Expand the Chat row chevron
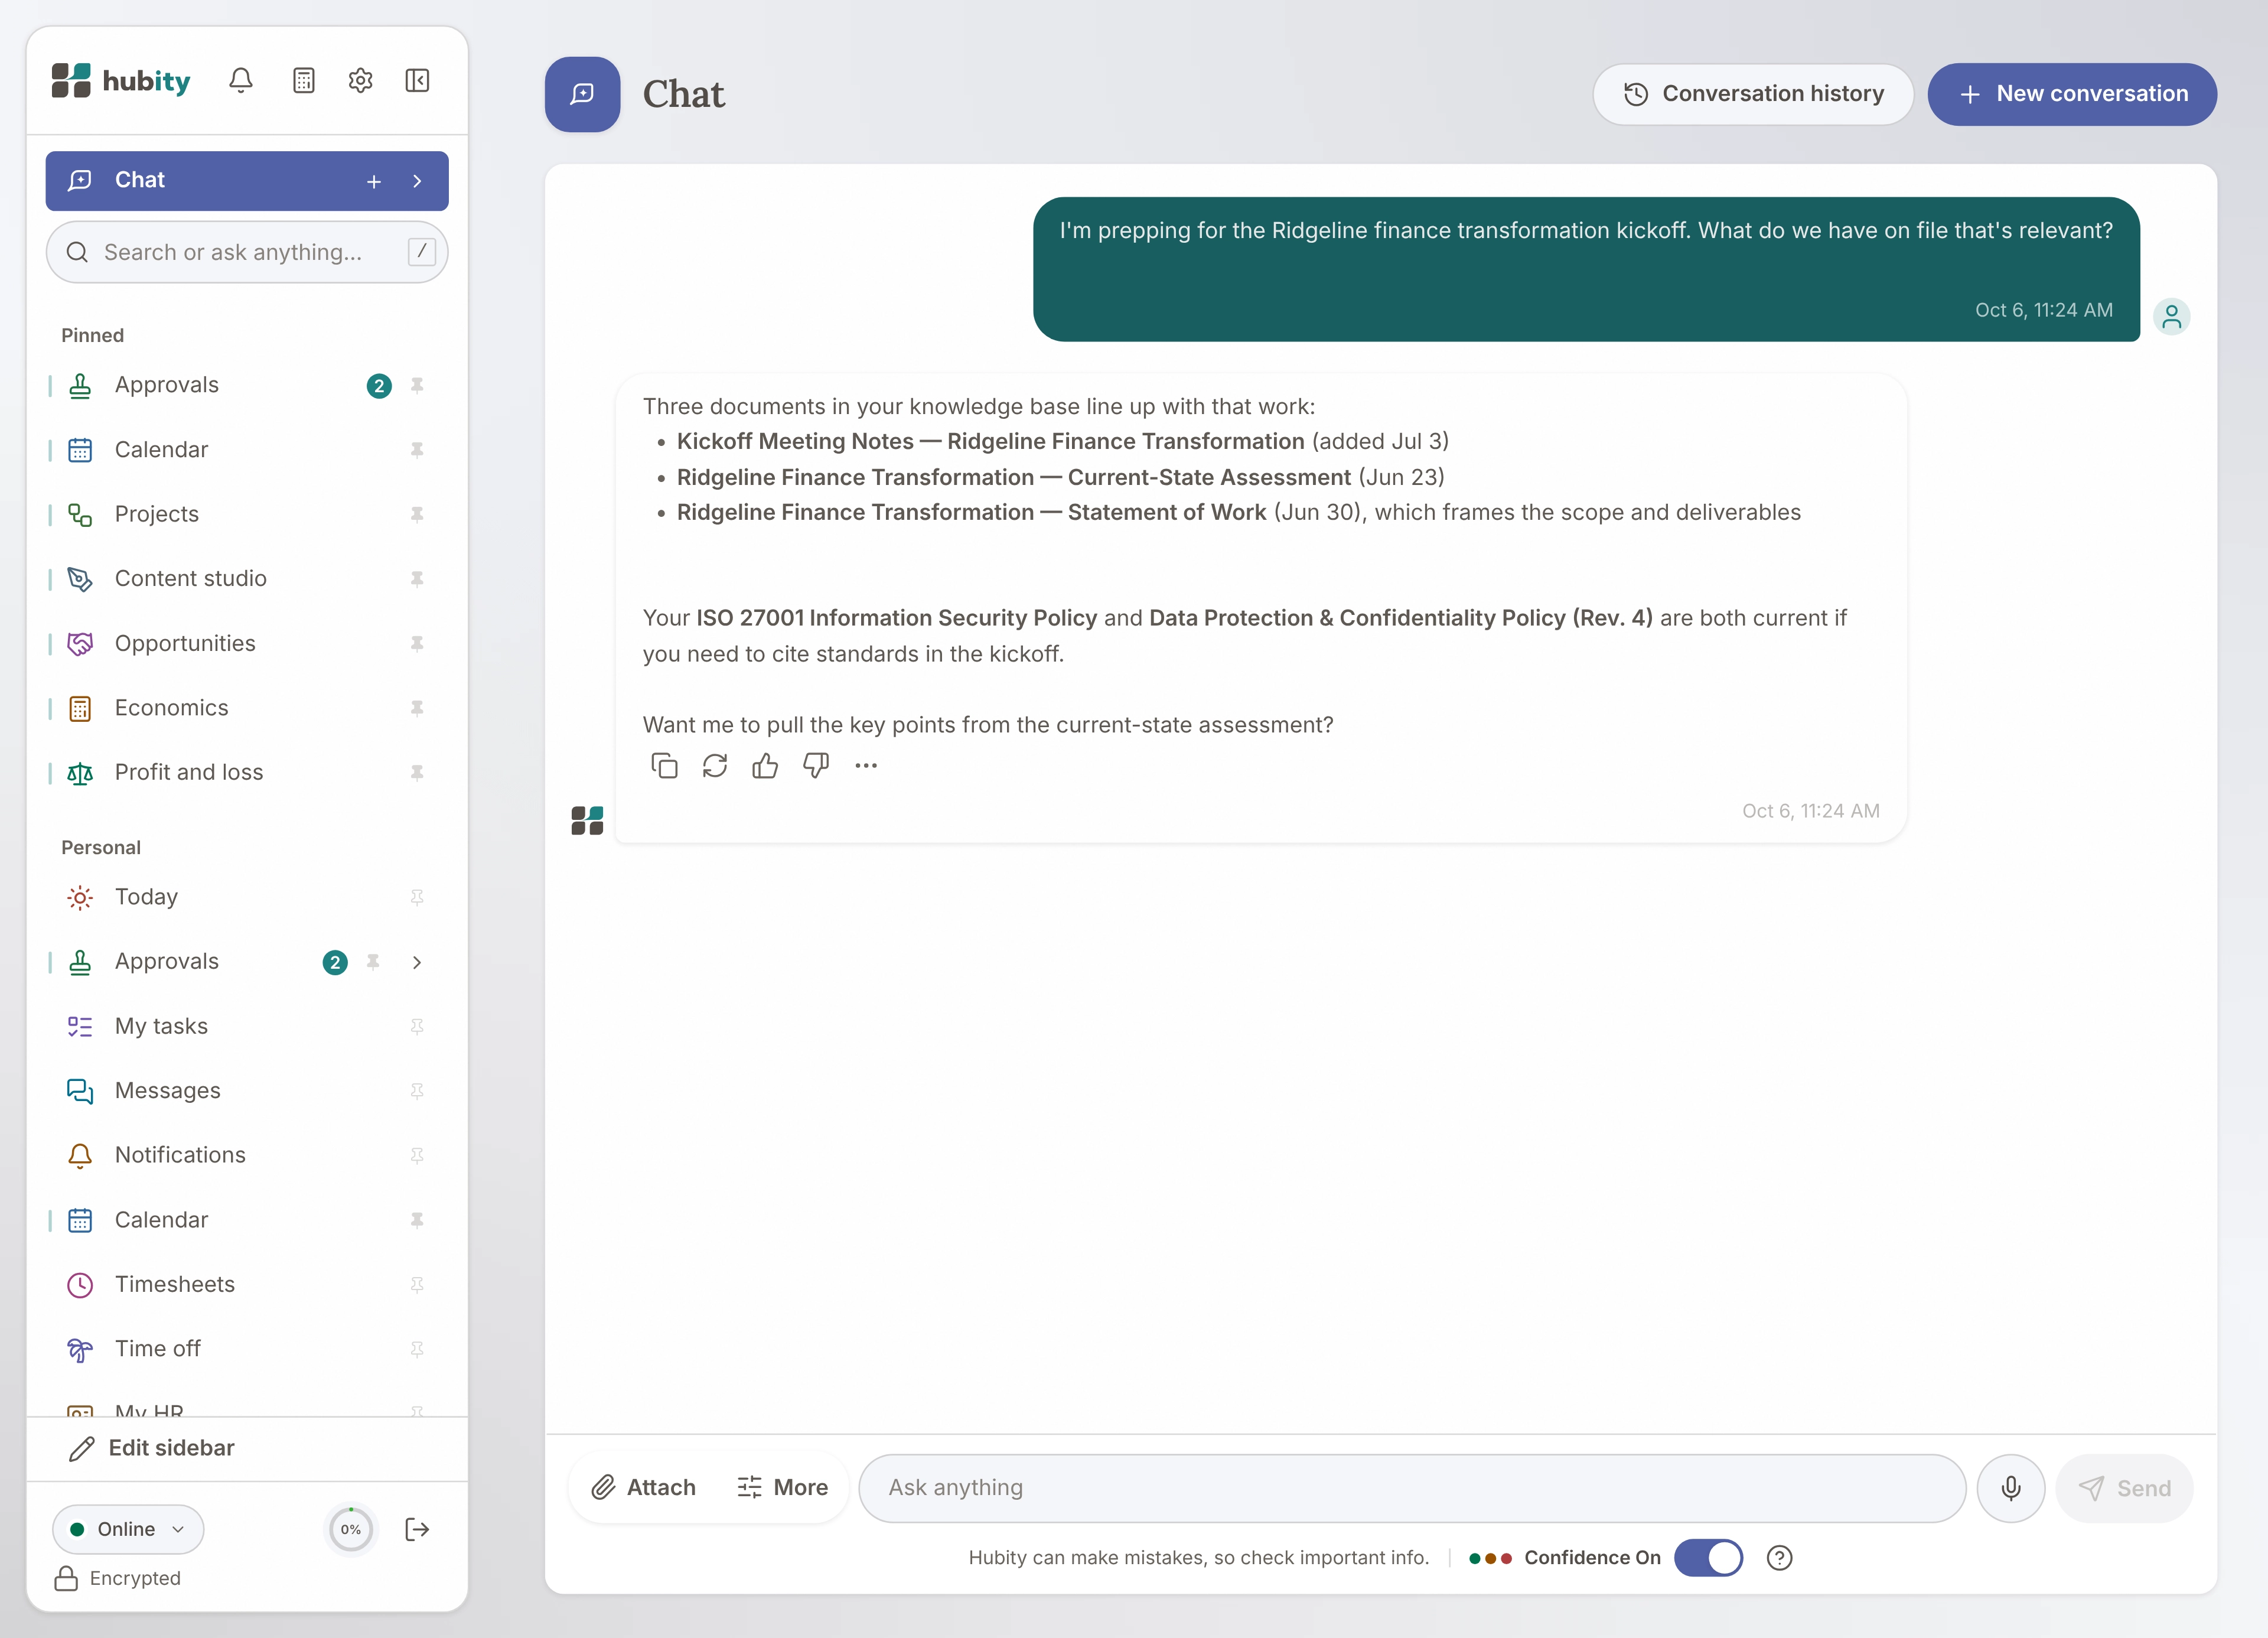Viewport: 2268px width, 1638px height. pyautogui.click(x=418, y=181)
